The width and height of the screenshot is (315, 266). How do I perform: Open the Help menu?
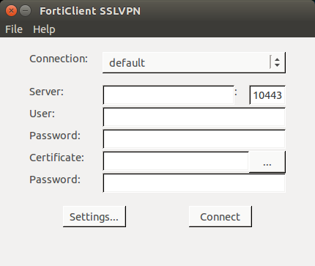(44, 29)
